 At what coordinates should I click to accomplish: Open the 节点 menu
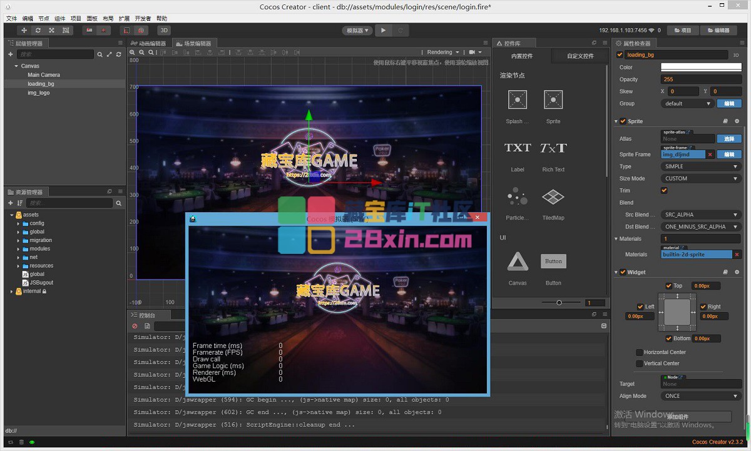(44, 19)
